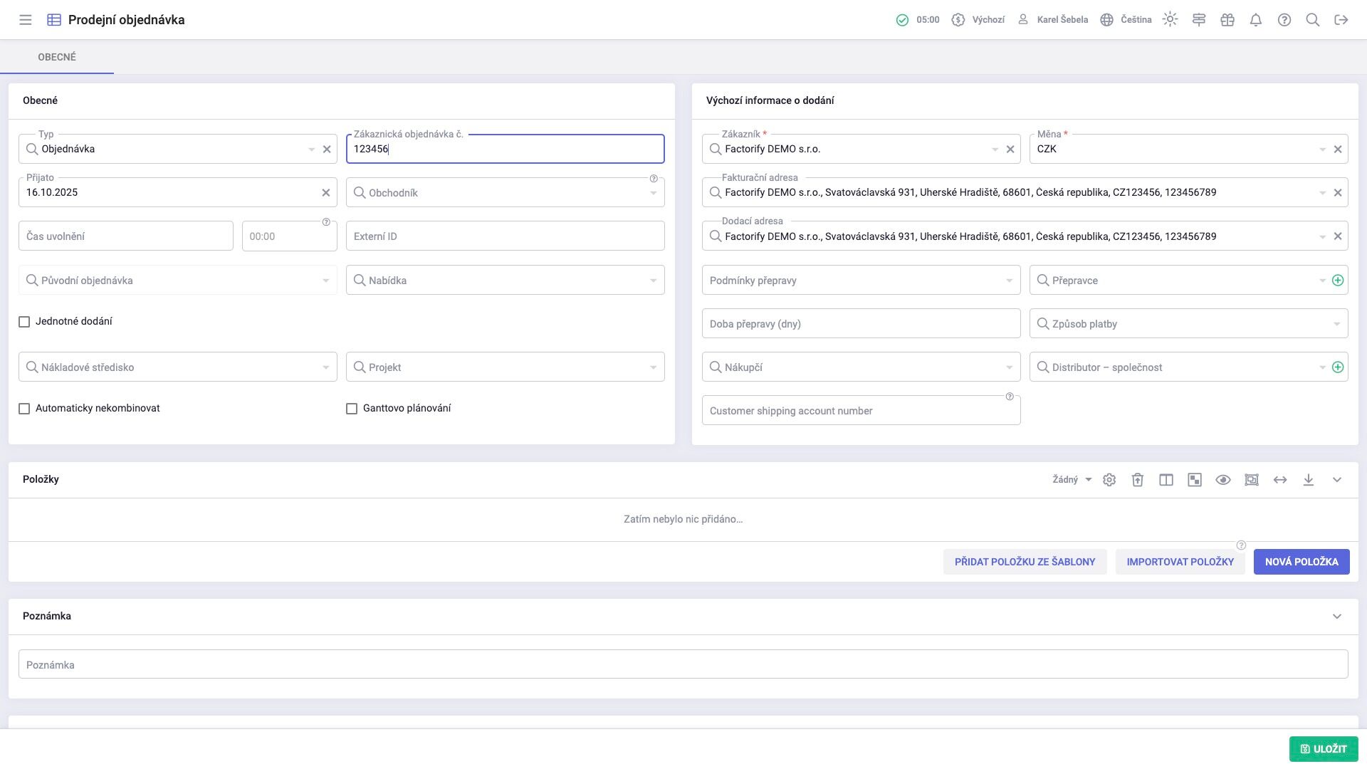The width and height of the screenshot is (1367, 769).
Task: Enable the Jednotné dodání checkbox
Action: [x=24, y=322]
